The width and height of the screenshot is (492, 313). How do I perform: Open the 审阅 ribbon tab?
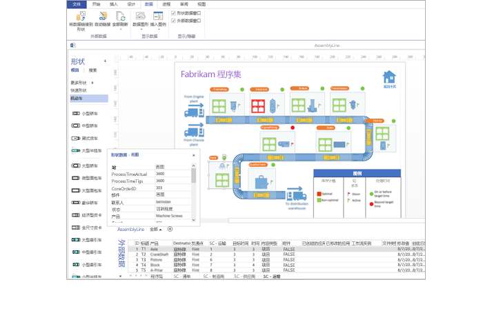[x=184, y=4]
